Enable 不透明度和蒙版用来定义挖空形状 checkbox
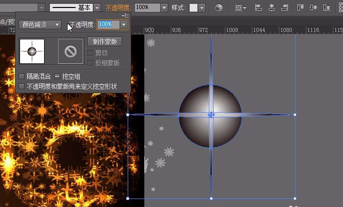 point(22,86)
